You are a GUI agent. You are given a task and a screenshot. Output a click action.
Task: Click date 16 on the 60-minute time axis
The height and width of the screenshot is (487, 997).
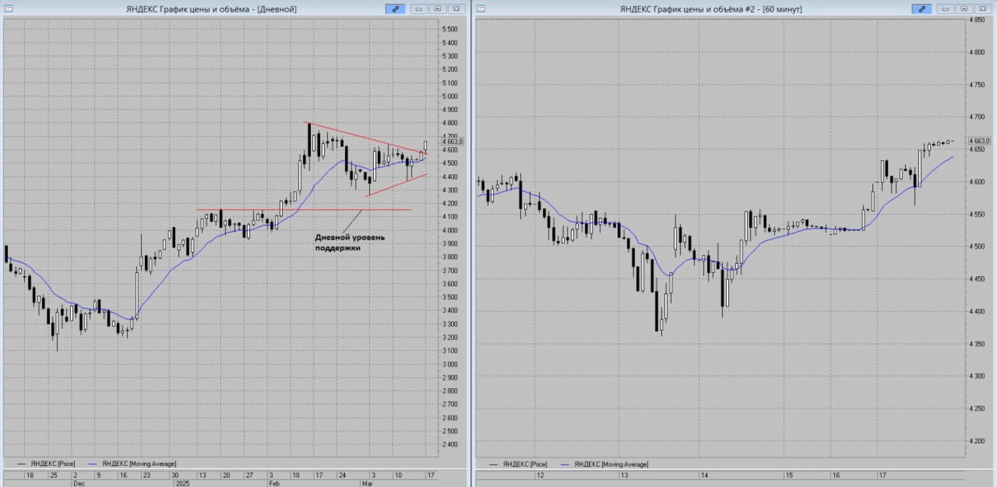coord(836,475)
